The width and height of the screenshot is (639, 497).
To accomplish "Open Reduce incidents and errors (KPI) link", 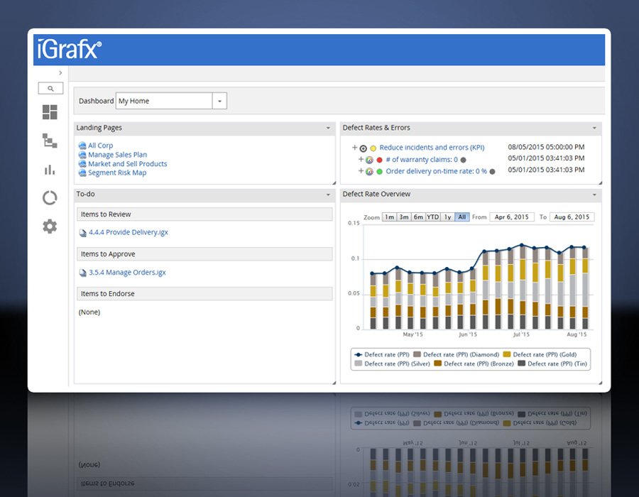I will [432, 148].
